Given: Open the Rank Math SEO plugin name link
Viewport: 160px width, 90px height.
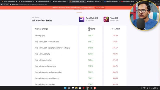Looking at the screenshot, I should click(92, 18).
